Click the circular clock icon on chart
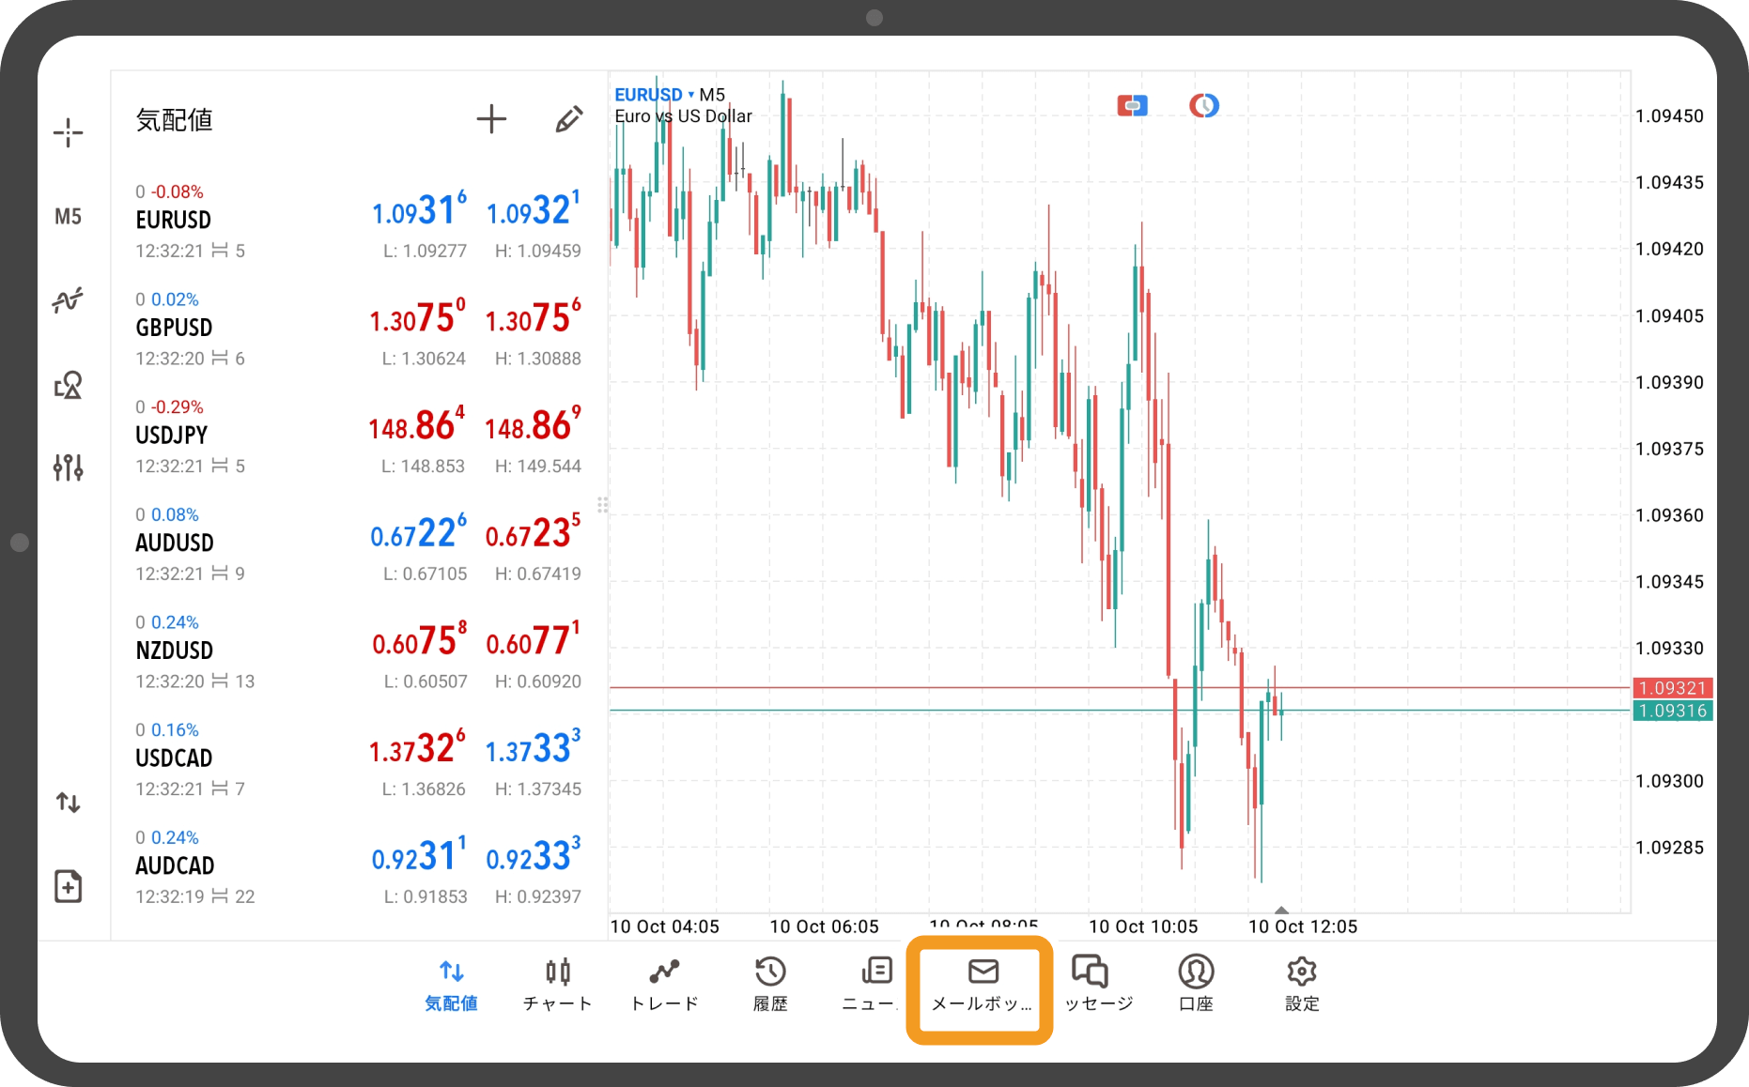Viewport: 1749px width, 1087px height. (x=1203, y=106)
